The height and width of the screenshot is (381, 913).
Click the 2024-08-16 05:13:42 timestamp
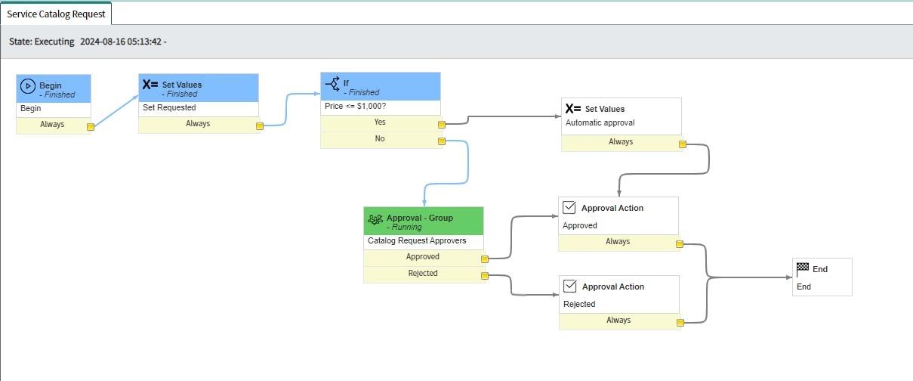click(x=121, y=42)
